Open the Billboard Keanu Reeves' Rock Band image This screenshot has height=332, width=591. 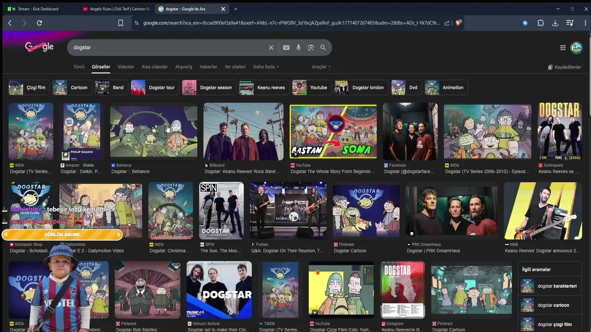click(243, 131)
